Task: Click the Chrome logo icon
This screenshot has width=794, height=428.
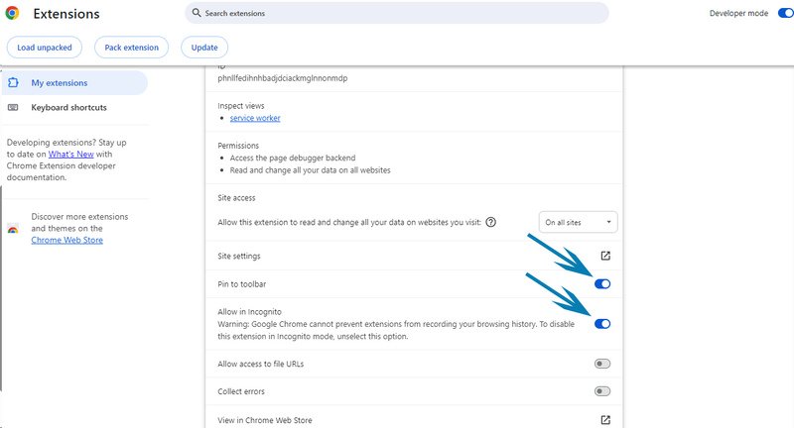Action: tap(13, 14)
